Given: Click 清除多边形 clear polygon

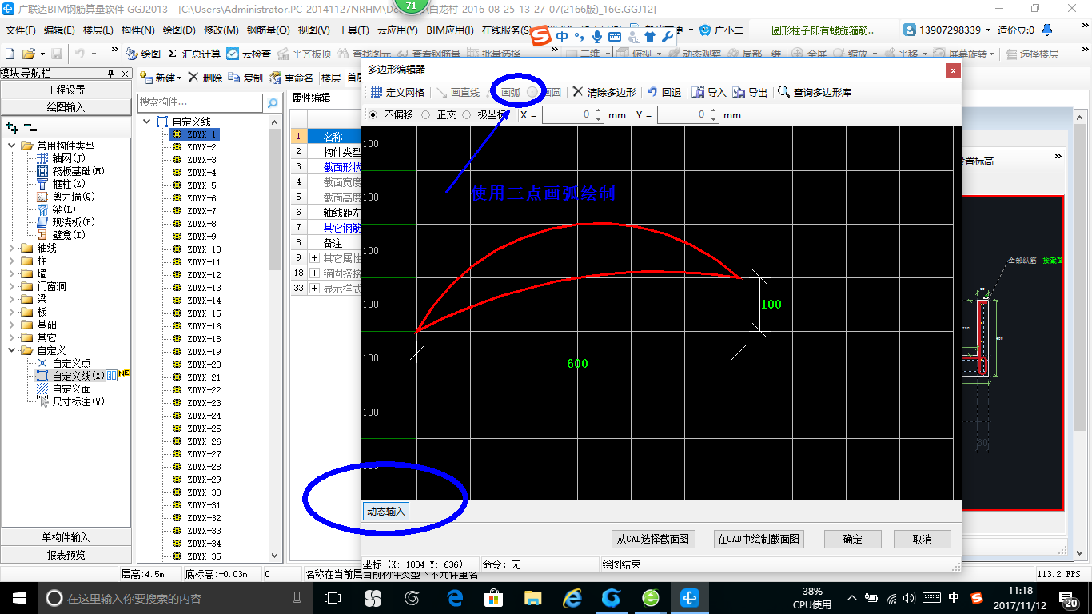Looking at the screenshot, I should click(x=604, y=92).
